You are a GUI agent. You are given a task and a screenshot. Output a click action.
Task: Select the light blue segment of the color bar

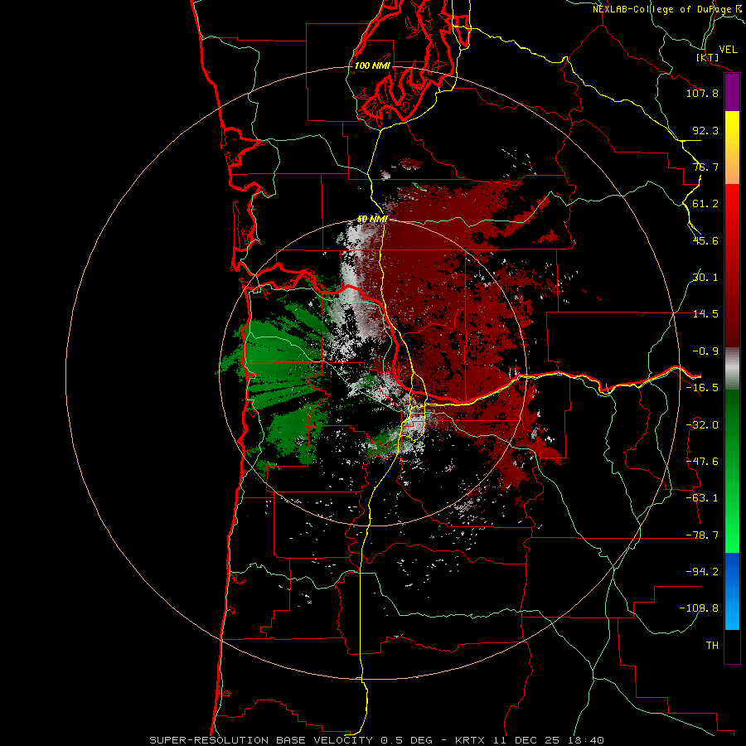(x=732, y=613)
